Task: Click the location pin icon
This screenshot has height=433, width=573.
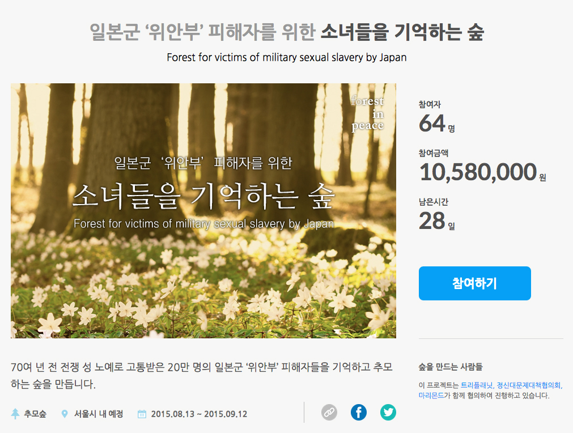Action: (65, 414)
